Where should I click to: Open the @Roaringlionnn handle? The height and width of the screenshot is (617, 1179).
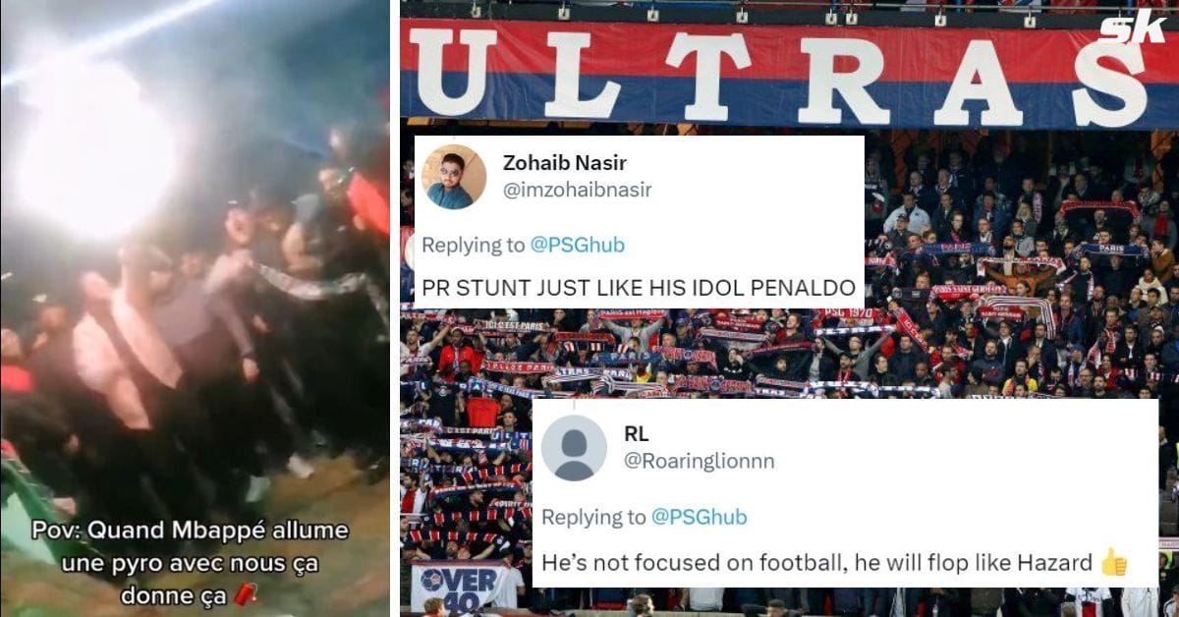[x=699, y=461]
